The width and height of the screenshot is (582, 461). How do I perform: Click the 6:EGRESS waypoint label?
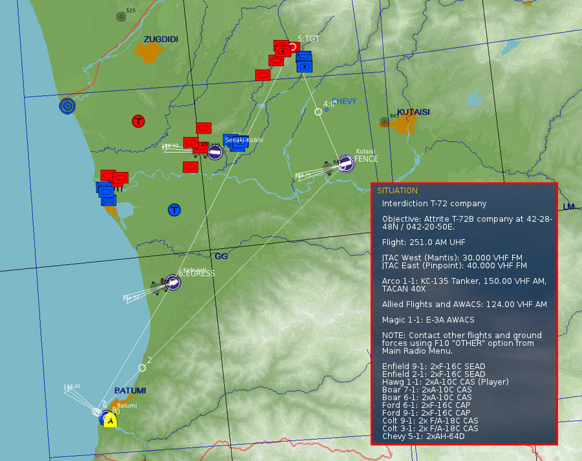click(x=197, y=273)
